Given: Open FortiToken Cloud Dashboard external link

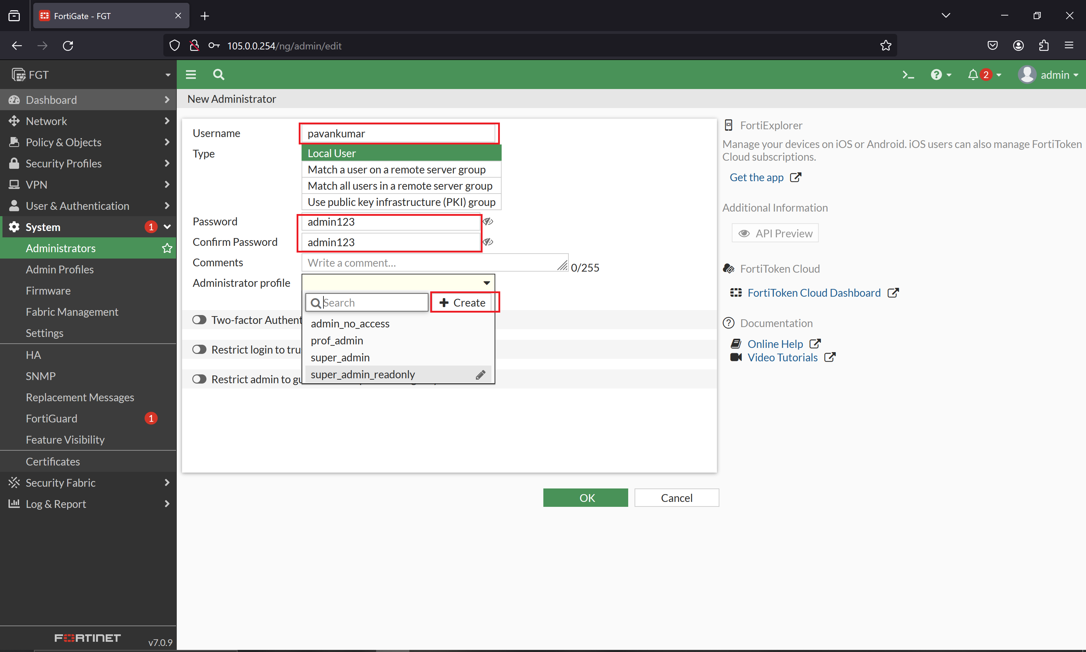Looking at the screenshot, I should coord(813,292).
